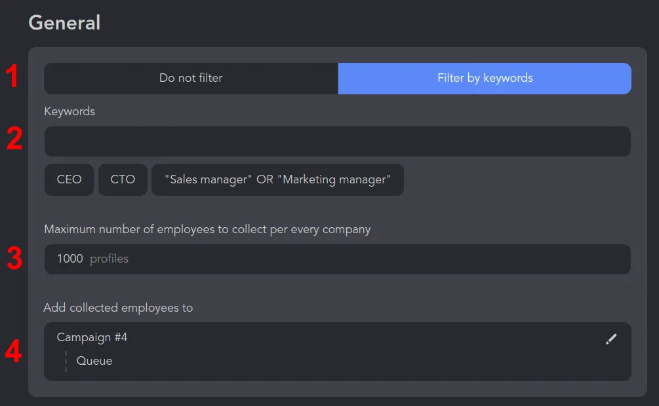Select the Do not filter option
Screen dimensions: 659x406
click(x=191, y=79)
